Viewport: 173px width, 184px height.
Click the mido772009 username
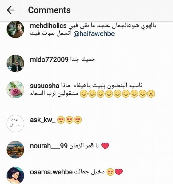tap(49, 59)
